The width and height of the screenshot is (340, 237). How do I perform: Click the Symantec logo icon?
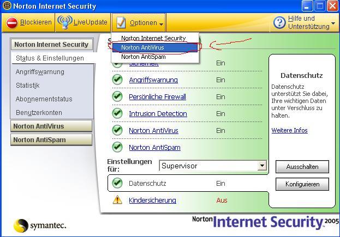click(21, 226)
